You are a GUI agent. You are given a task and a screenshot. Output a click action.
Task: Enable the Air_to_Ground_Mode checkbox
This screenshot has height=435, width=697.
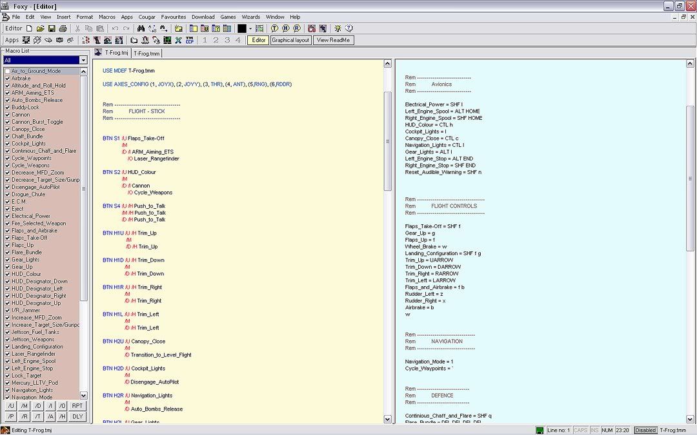[8, 71]
